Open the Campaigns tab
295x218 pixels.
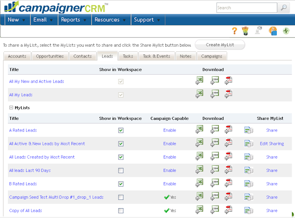tap(211, 56)
